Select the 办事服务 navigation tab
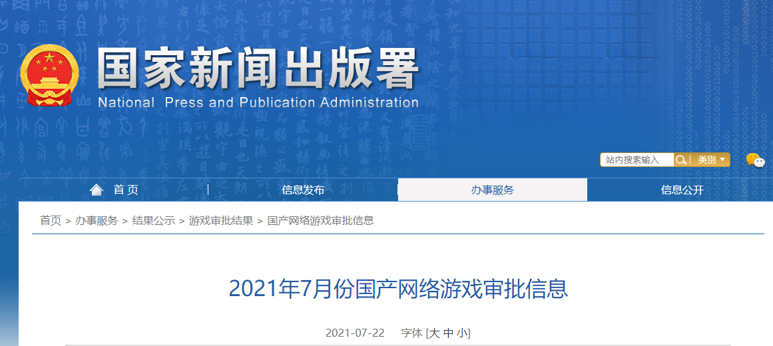 point(493,190)
